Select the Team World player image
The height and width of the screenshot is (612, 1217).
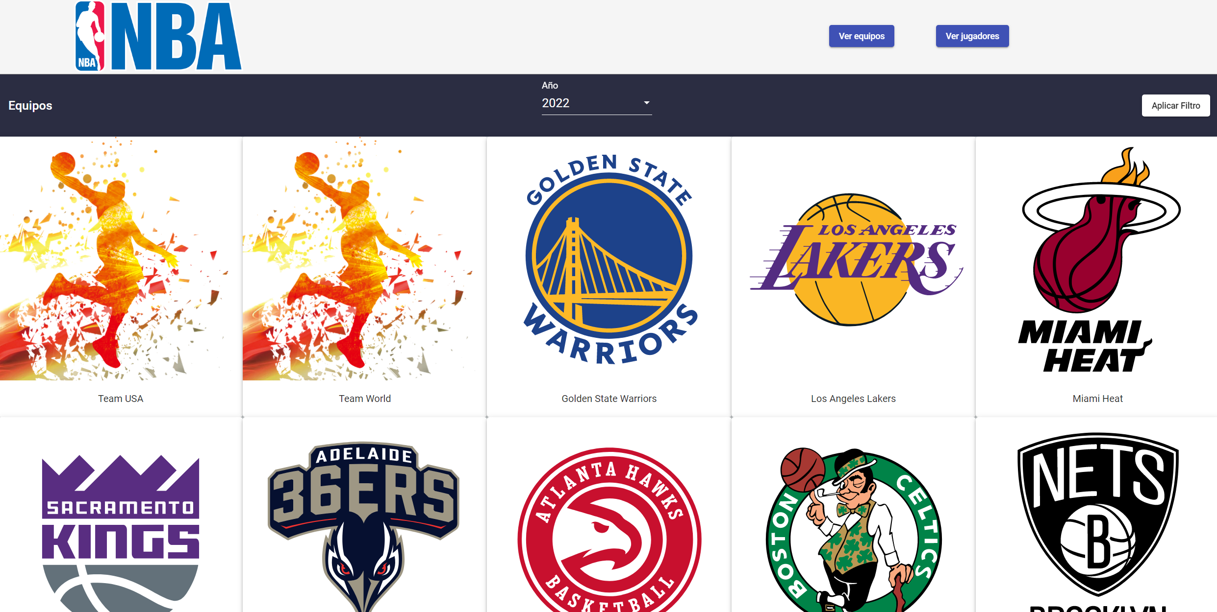coord(364,259)
